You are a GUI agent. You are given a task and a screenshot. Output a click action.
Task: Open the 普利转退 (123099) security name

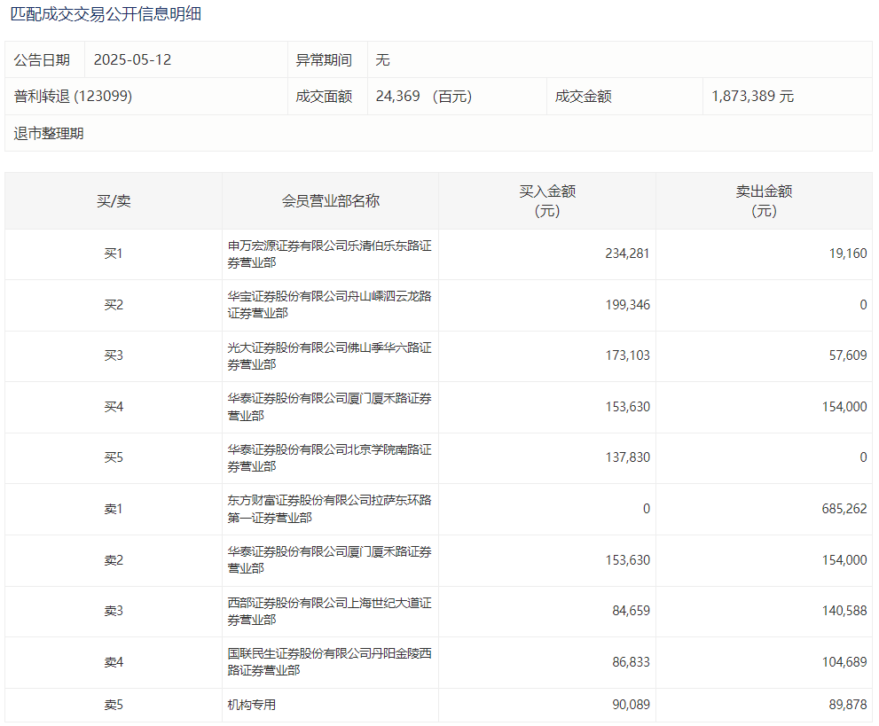(x=73, y=97)
